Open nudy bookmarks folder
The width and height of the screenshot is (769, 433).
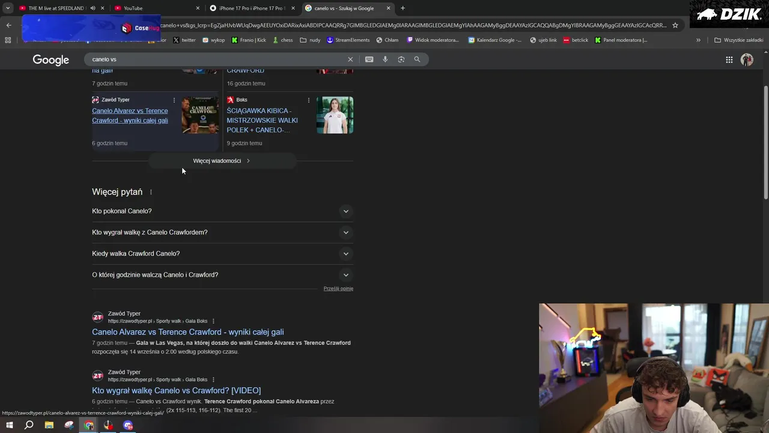310,40
